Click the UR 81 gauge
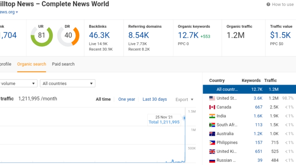 (x=41, y=35)
